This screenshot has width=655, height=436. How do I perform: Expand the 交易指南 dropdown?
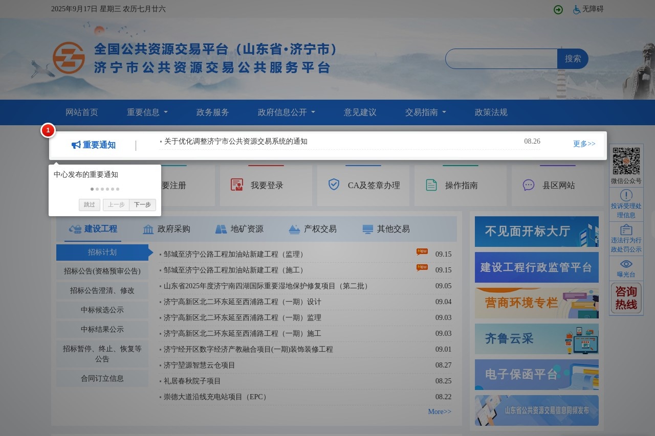[x=423, y=112]
